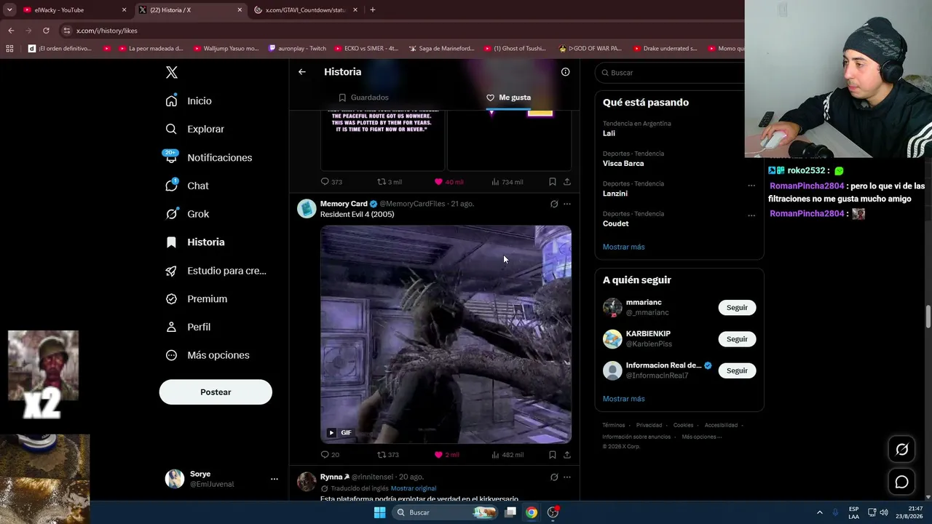Reload the page in the browser toolbar

[x=46, y=31]
